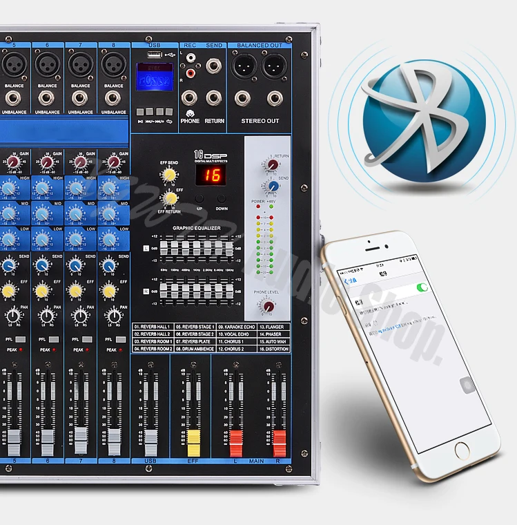Click the USB channel fader
The height and width of the screenshot is (525, 517).
[x=150, y=443]
